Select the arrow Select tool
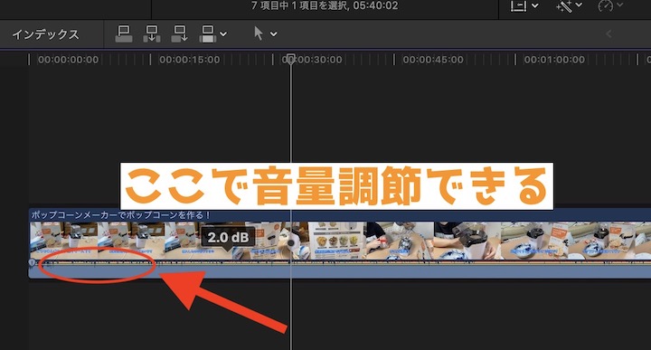The height and width of the screenshot is (350, 651). [x=259, y=33]
